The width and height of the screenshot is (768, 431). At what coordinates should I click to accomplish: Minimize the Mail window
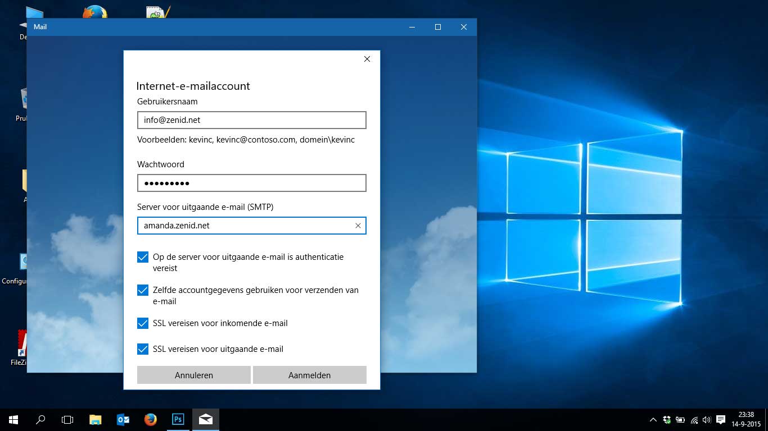[x=412, y=27]
